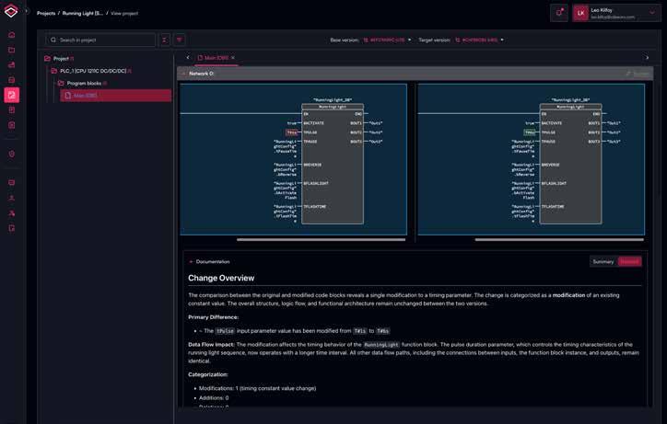Click the Additions: 0 list item
Viewport: 667px width, 424px height.
[214, 398]
